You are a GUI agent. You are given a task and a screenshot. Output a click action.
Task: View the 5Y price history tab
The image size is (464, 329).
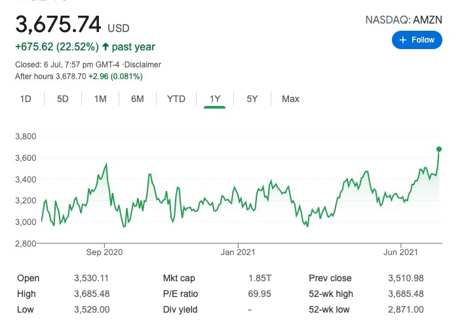[x=252, y=99]
